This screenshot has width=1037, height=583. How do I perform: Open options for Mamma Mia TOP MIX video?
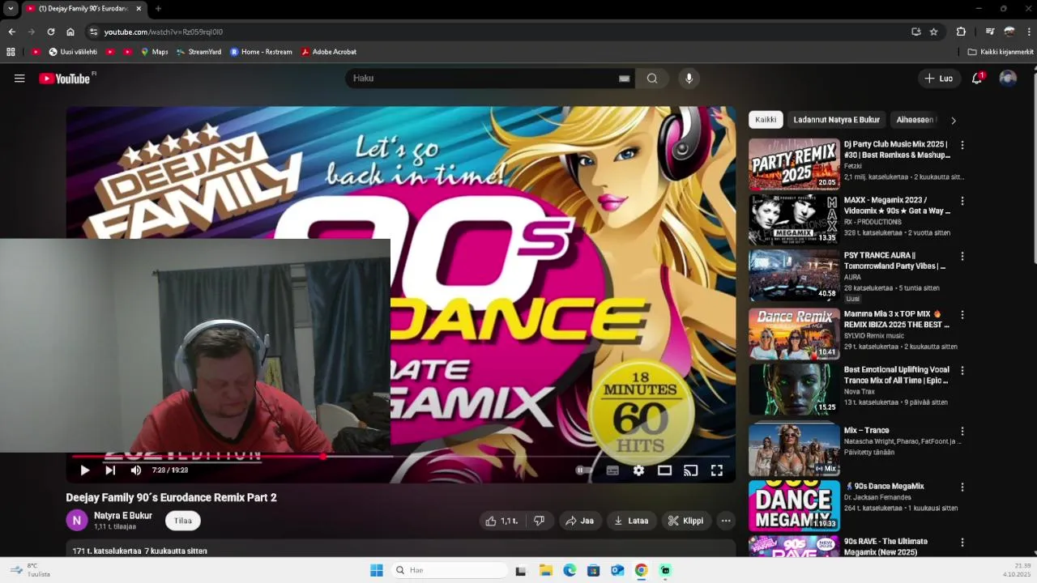tap(962, 314)
